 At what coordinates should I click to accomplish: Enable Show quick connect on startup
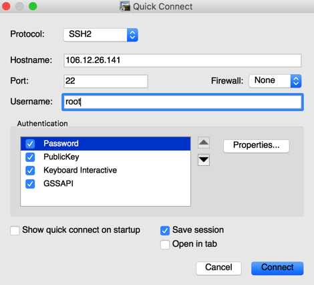coord(15,231)
